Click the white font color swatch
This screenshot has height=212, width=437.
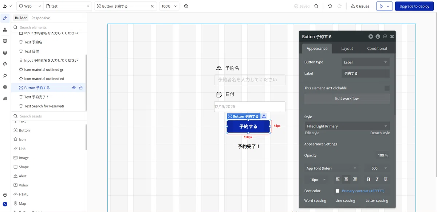[x=337, y=191]
